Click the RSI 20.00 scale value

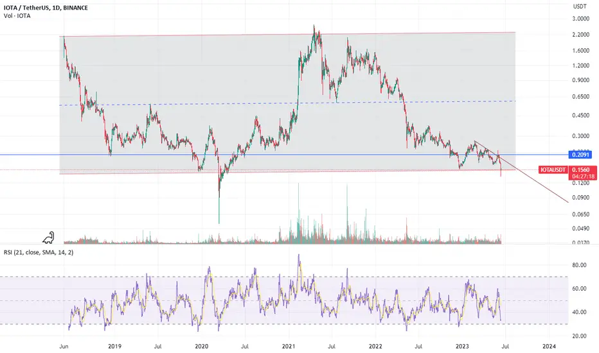pos(580,336)
